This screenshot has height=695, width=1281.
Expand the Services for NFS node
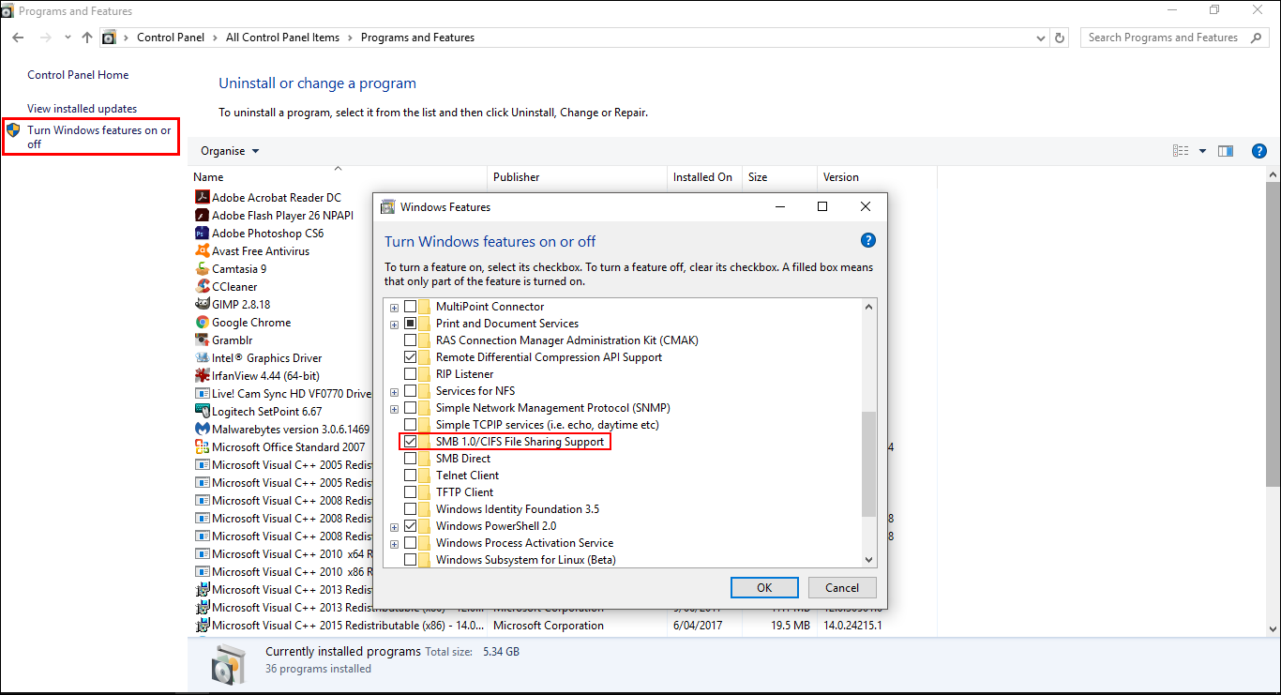click(x=394, y=391)
